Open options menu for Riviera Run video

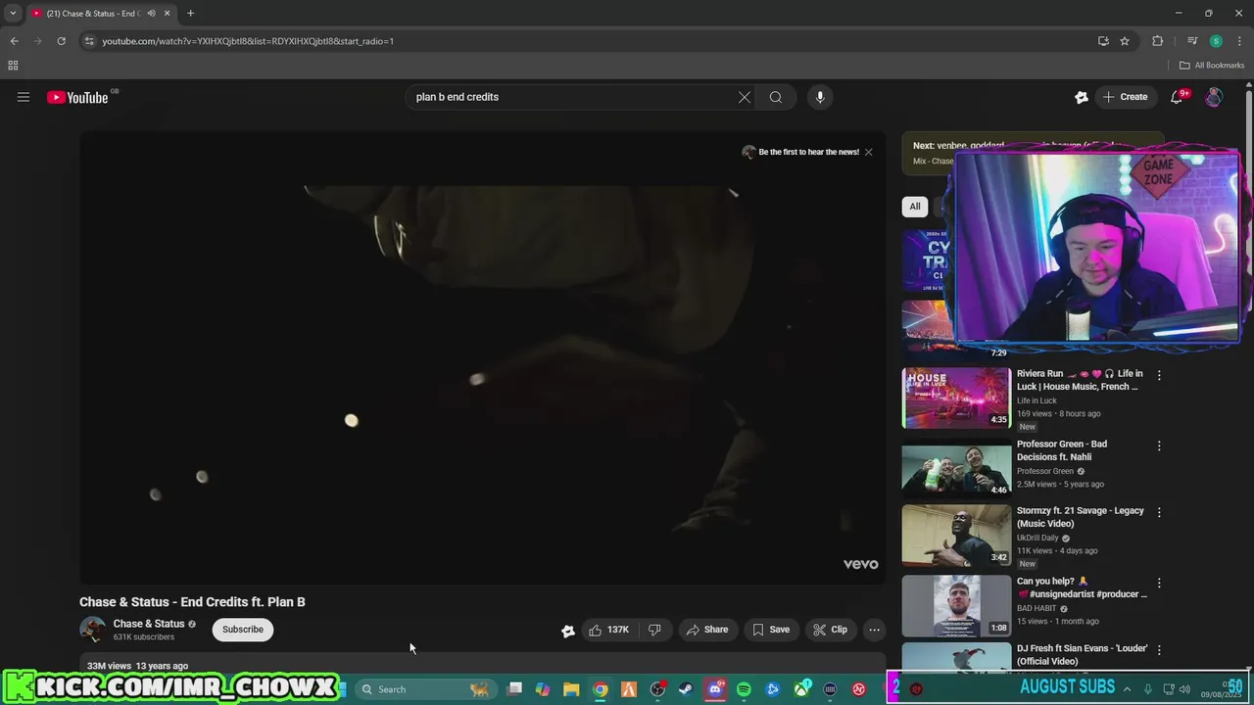pos(1159,375)
